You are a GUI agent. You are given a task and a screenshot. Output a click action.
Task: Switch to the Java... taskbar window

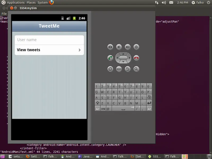tap(86, 157)
